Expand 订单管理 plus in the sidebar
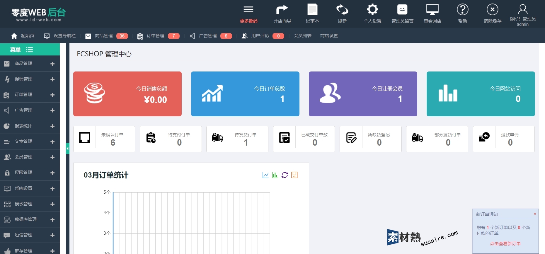Image resolution: width=545 pixels, height=254 pixels. click(x=52, y=95)
